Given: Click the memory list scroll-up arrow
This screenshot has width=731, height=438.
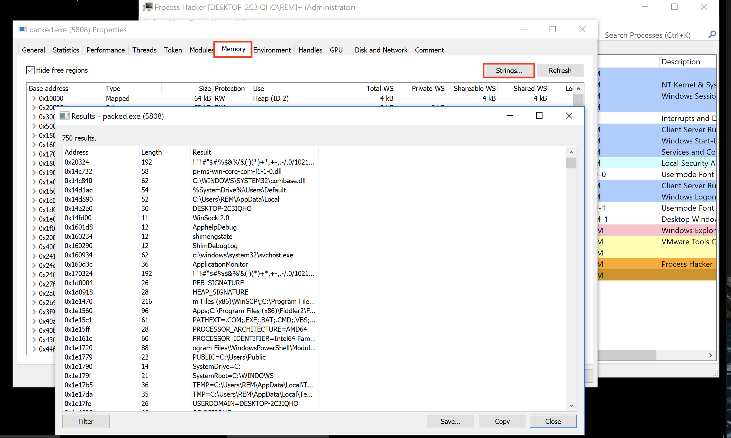Looking at the screenshot, I should [578, 89].
